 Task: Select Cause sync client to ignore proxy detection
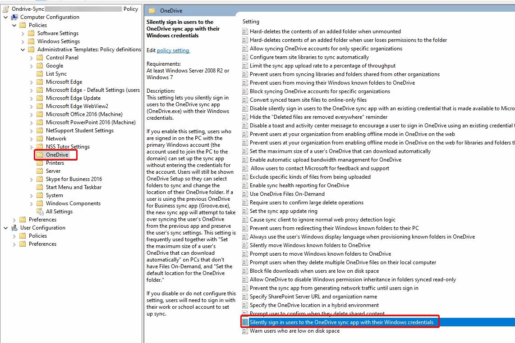point(322,220)
